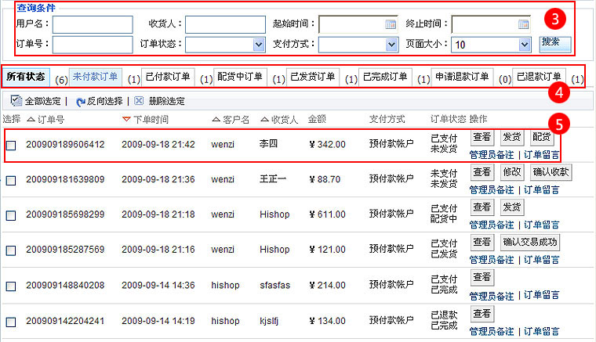Check the box for order 200909185287569
The width and height of the screenshot is (596, 342).
pos(11,250)
